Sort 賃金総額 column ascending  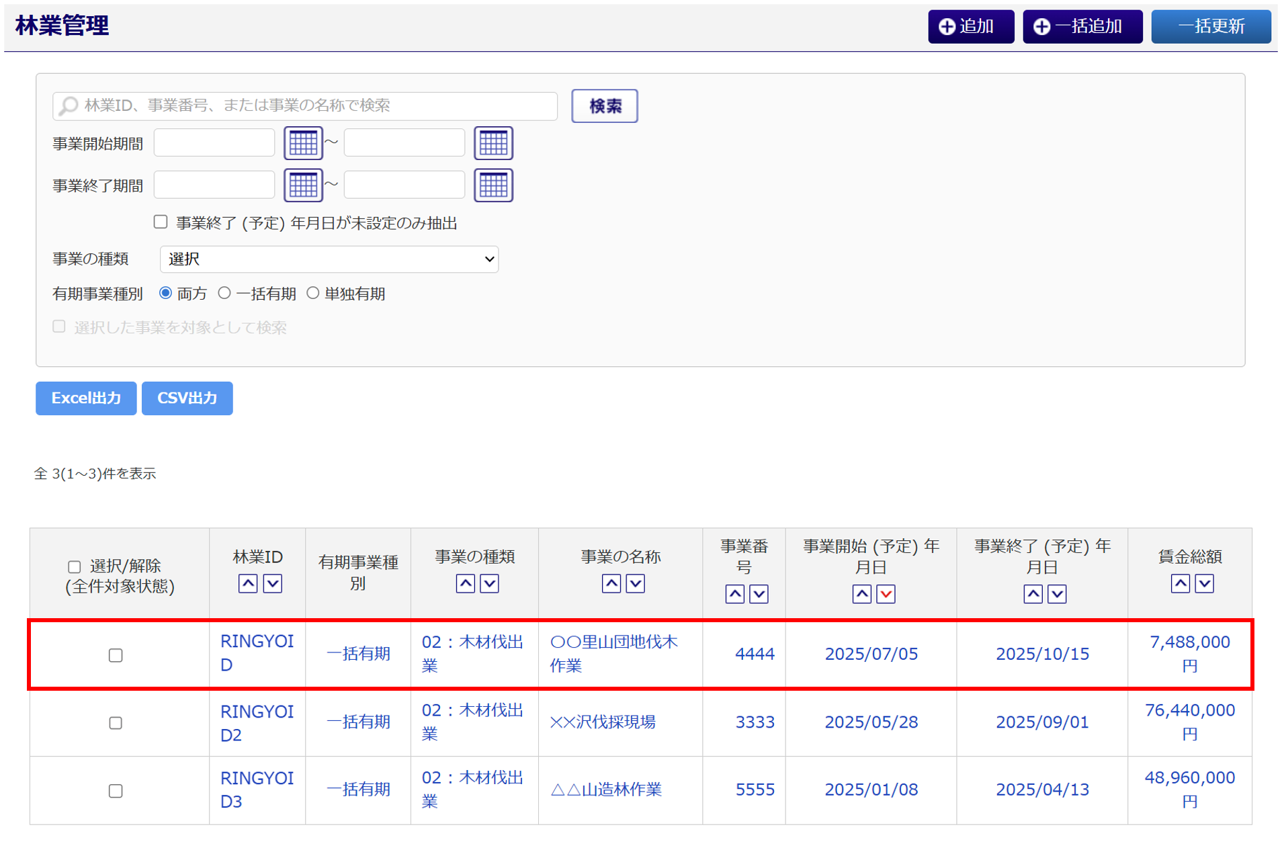point(1180,583)
